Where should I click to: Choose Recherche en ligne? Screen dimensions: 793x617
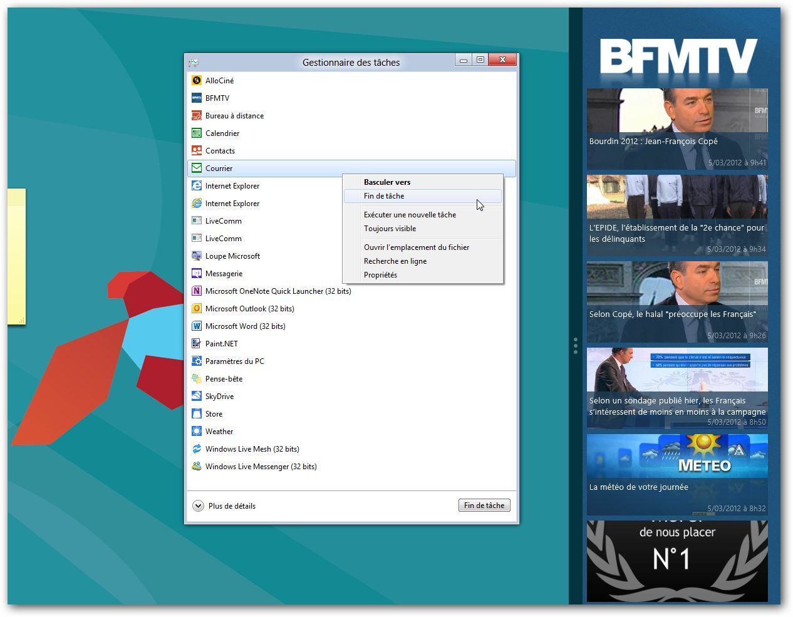pyautogui.click(x=423, y=261)
